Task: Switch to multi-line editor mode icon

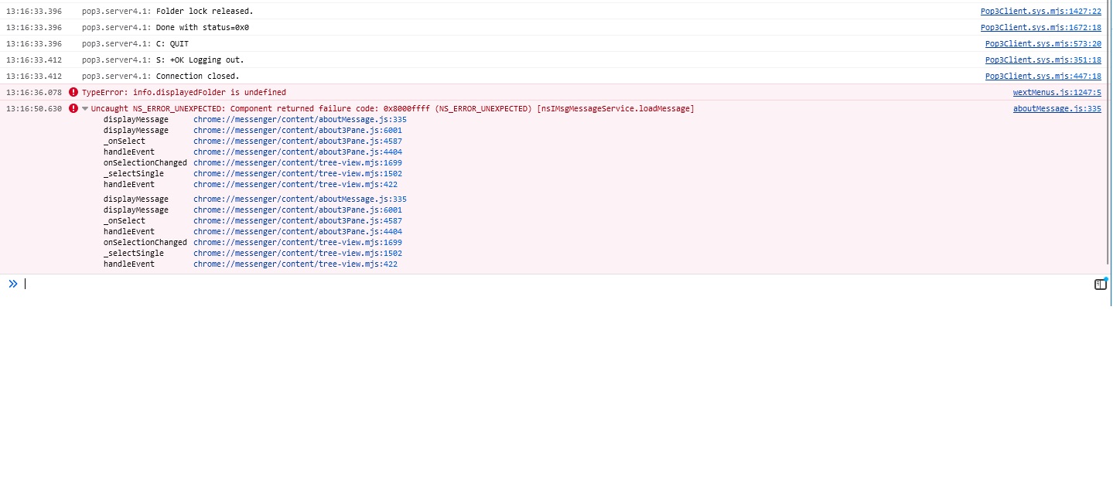Action: 1100,284
